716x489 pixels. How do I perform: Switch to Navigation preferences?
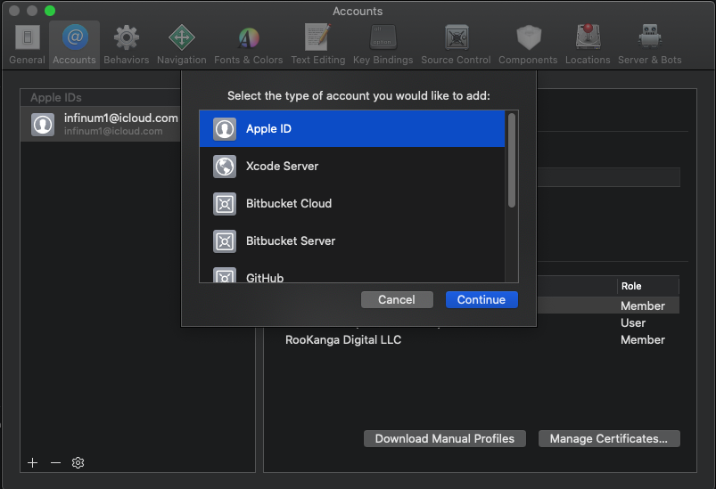click(x=181, y=45)
